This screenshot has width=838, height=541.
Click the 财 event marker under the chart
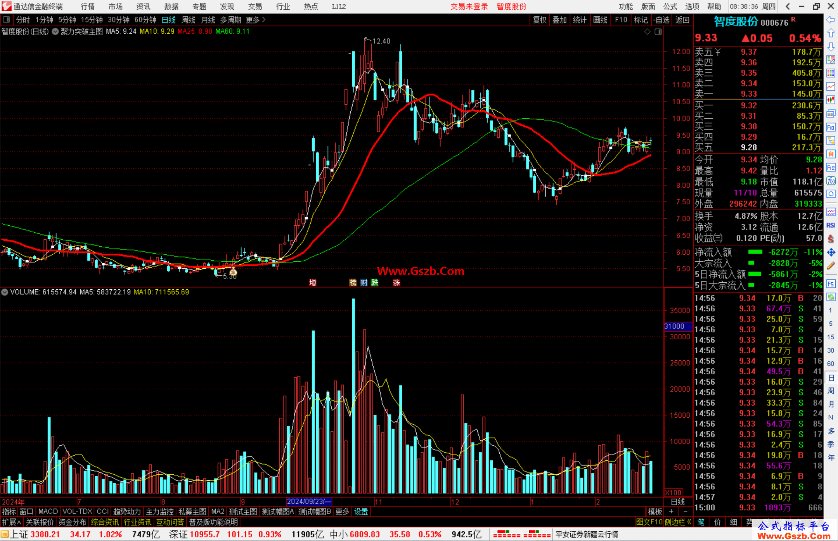(x=364, y=282)
